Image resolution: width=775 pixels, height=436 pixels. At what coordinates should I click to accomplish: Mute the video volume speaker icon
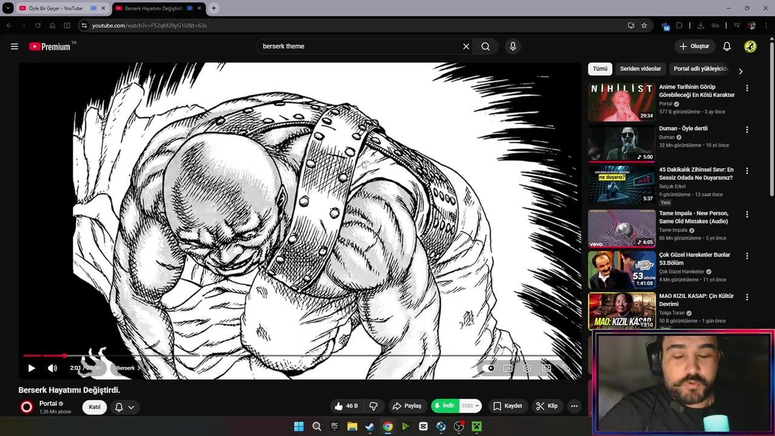coord(53,368)
